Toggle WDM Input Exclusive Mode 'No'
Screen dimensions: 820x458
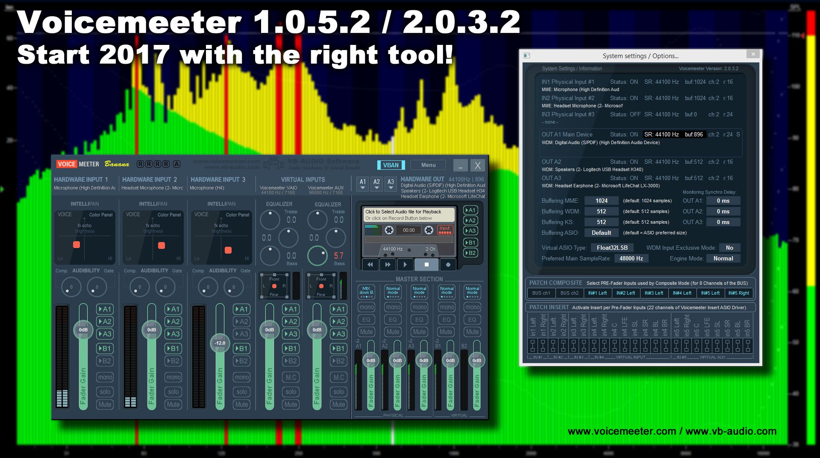(729, 248)
